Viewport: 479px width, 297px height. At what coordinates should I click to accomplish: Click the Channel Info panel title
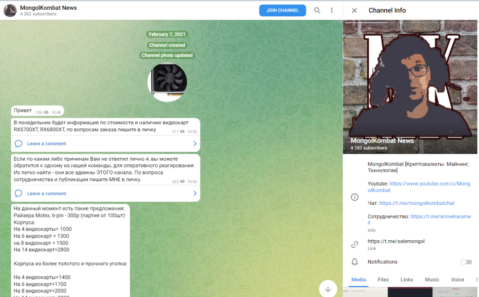[x=387, y=10]
